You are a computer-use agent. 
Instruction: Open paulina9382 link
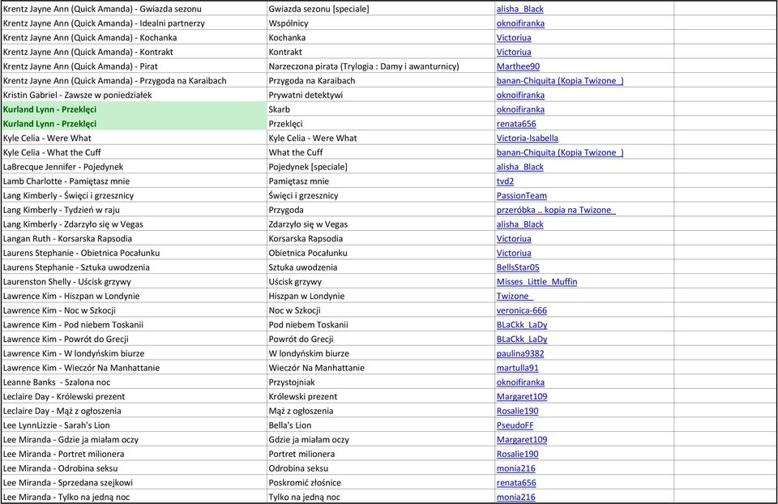[x=520, y=354]
